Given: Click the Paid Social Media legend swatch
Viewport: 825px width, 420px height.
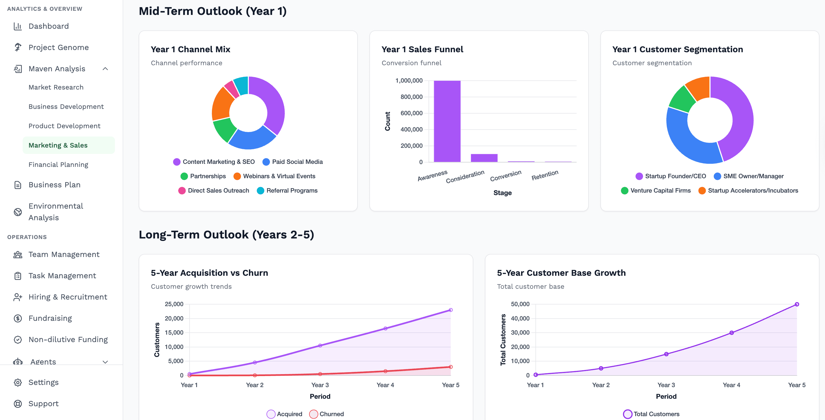Looking at the screenshot, I should click(266, 162).
